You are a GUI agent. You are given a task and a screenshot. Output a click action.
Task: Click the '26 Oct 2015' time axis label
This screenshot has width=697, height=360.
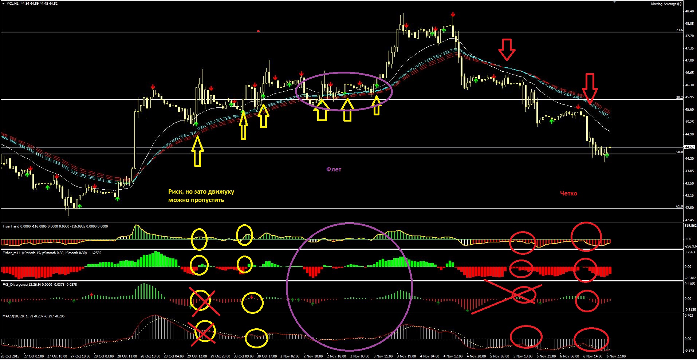pos(10,356)
